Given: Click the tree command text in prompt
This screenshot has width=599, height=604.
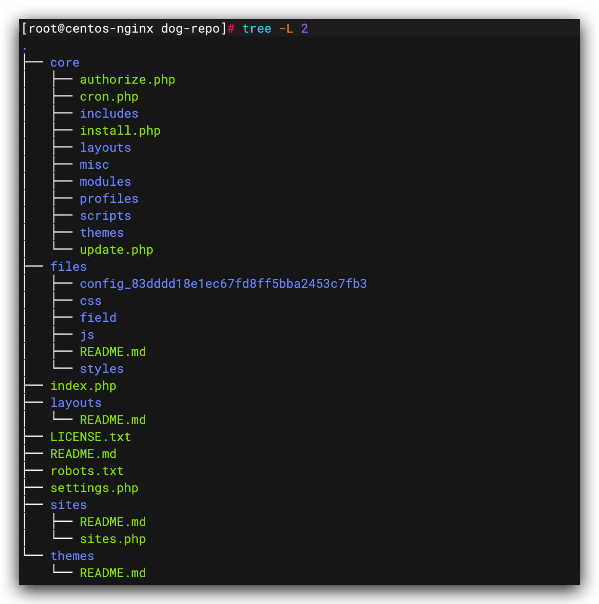Looking at the screenshot, I should [256, 29].
